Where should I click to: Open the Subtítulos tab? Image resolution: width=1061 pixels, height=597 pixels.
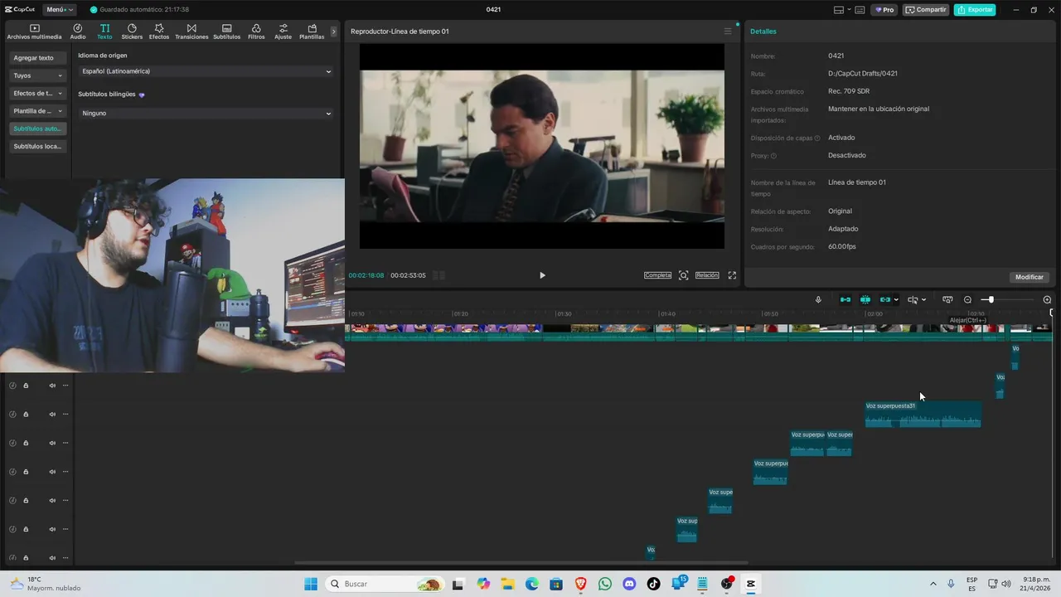tap(226, 32)
